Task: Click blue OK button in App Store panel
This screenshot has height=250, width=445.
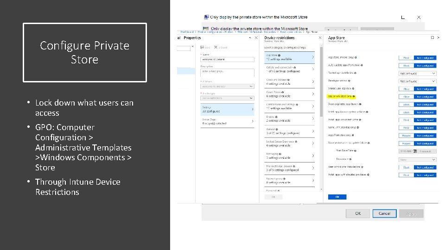Action: pos(337,197)
